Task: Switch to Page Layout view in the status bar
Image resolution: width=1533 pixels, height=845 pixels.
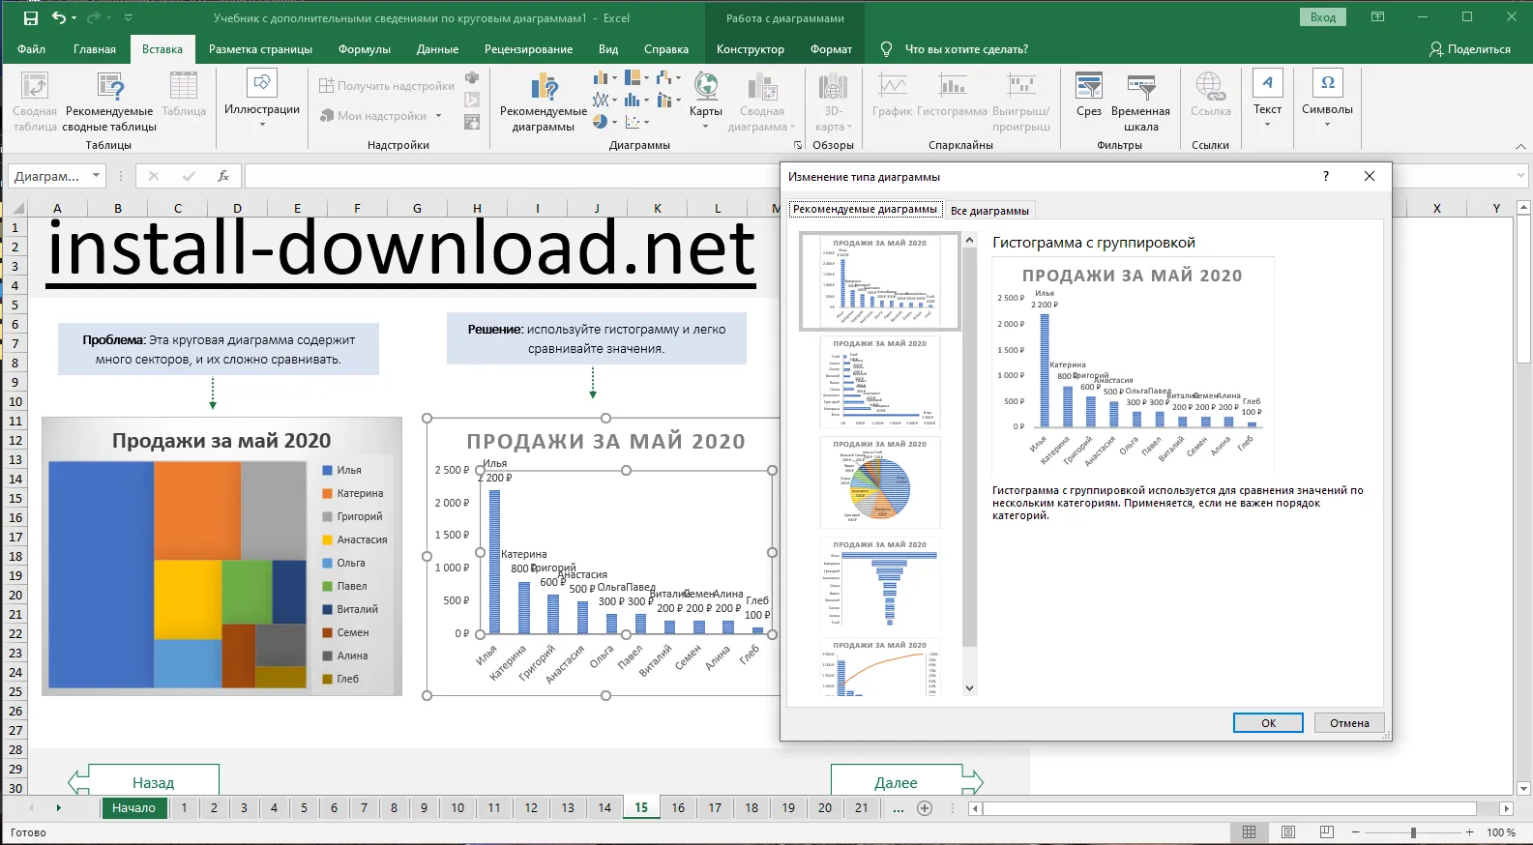Action: coord(1288,832)
